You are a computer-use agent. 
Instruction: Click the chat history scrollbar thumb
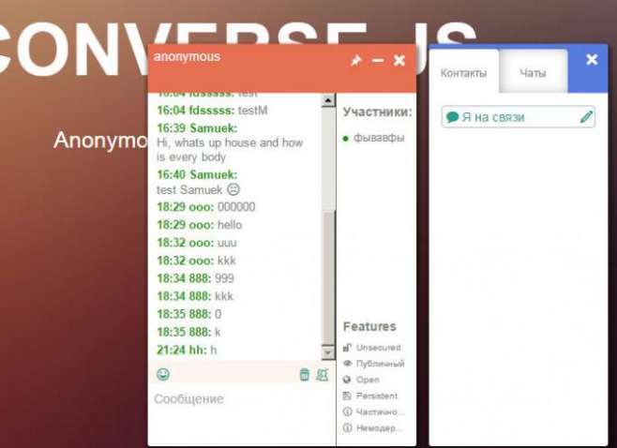pos(328,277)
